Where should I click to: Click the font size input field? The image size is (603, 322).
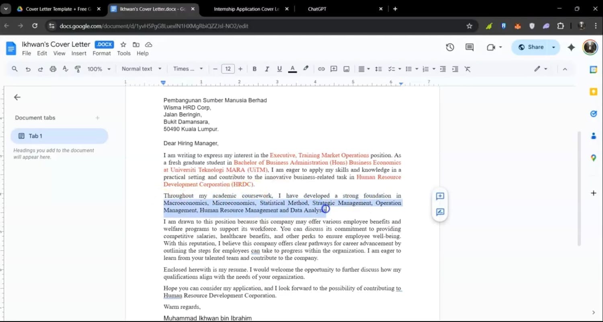(228, 69)
